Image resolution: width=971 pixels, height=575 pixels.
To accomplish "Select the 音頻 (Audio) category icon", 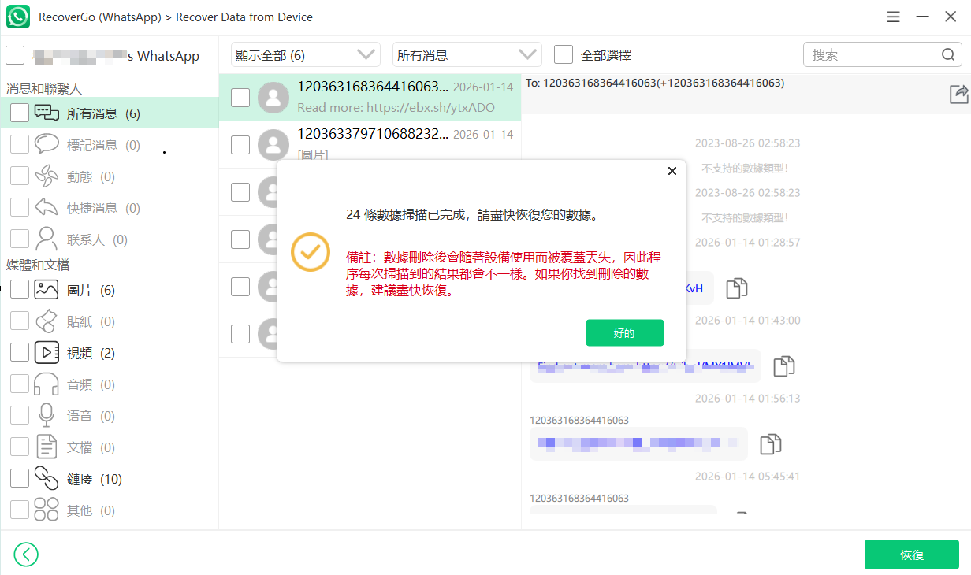I will [x=47, y=384].
